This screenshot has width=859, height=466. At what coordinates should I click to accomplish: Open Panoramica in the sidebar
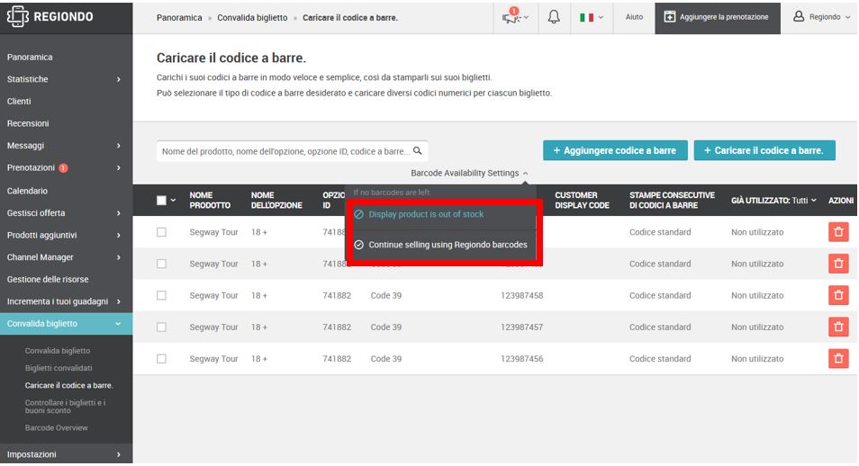coord(30,57)
